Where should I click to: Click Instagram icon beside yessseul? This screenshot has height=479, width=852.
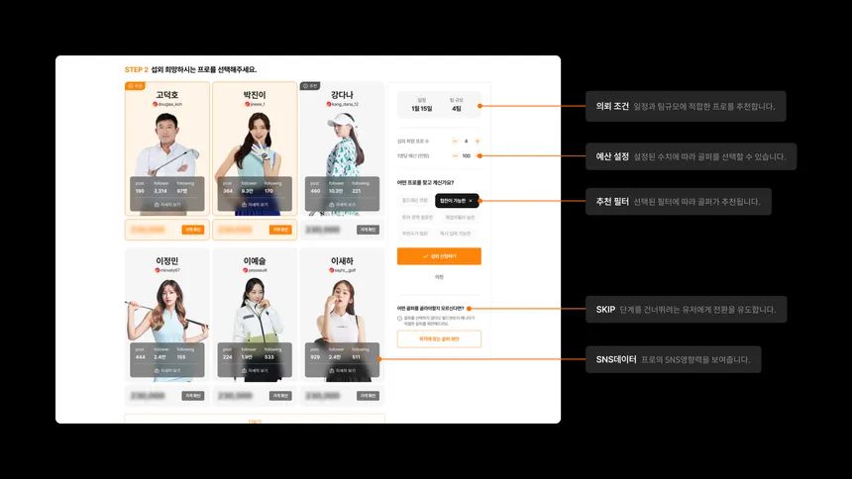[245, 270]
